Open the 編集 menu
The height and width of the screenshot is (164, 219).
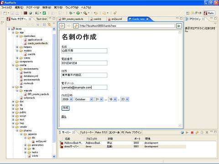pos(19,7)
